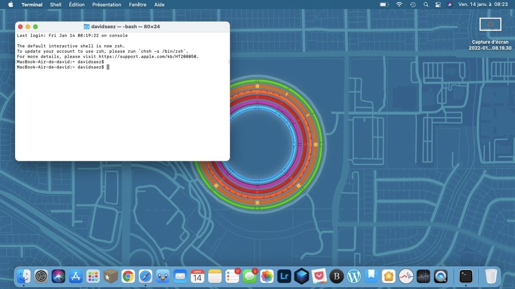Screen dimensions: 515x289
Task: Launch Safari from the Dock
Action: pos(145,276)
